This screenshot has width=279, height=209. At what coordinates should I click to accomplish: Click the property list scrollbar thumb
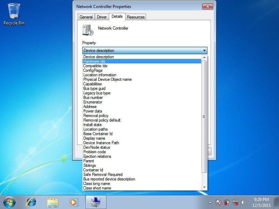coord(204,117)
